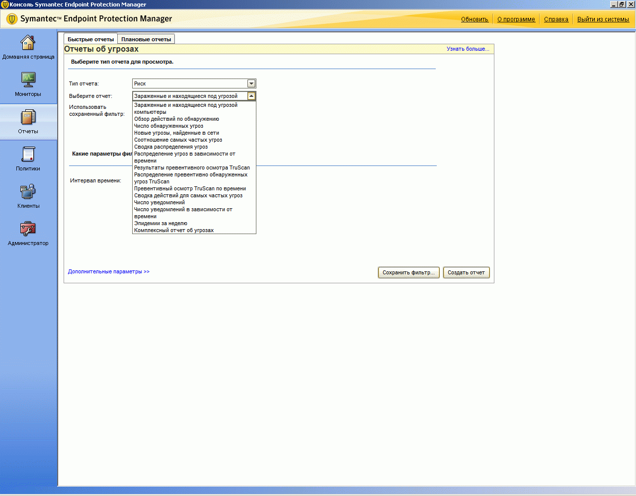The height and width of the screenshot is (496, 636).
Task: Open the Справка help link
Action: (556, 19)
